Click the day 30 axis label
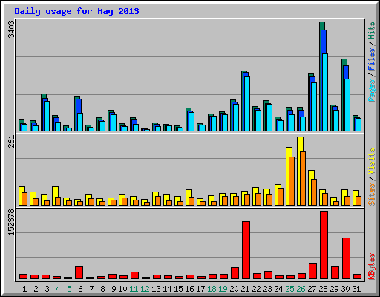 tap(345, 289)
